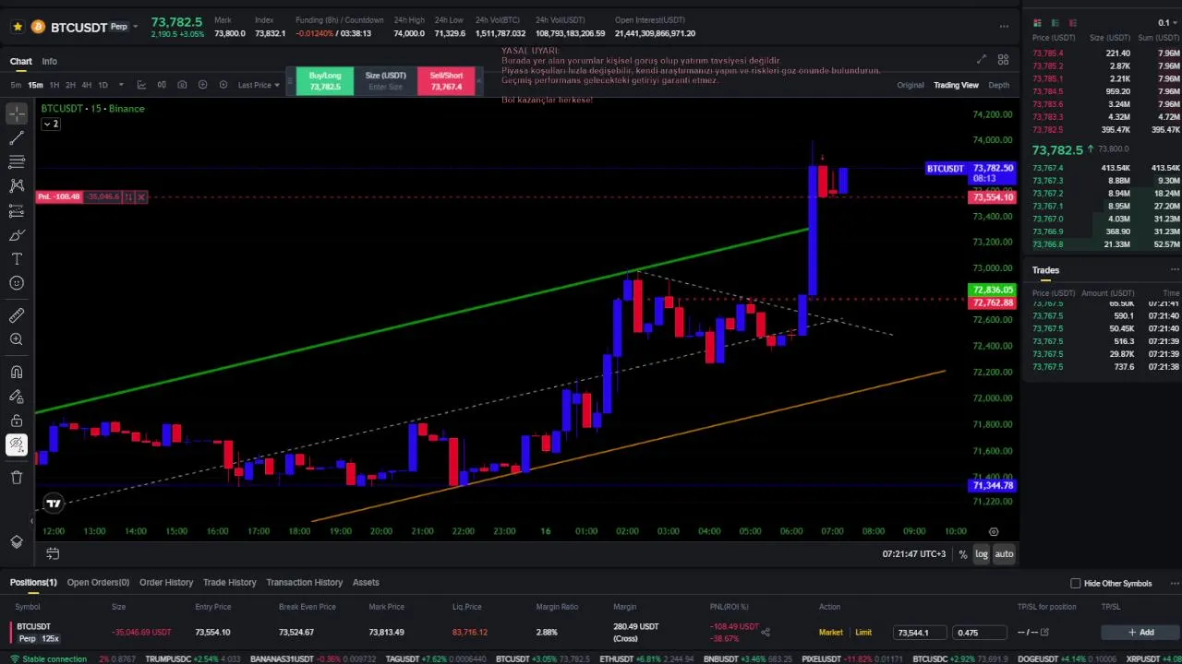Close position at Market
This screenshot has width=1182, height=664.
[831, 633]
